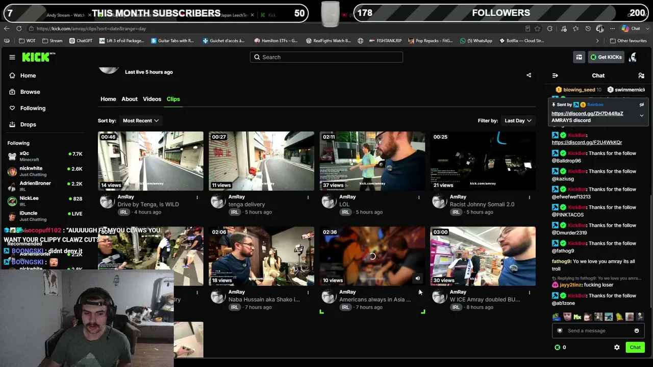Open KickBot's discord.gg/F2U4WkKQr link
The width and height of the screenshot is (653, 367).
(x=587, y=143)
